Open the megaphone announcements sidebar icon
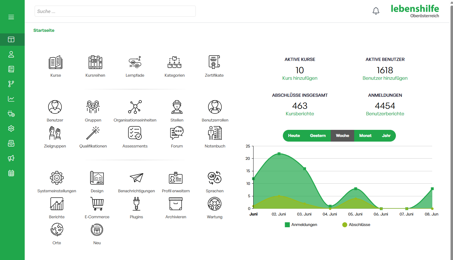Screen dimensions: 453x260 (x=11, y=158)
